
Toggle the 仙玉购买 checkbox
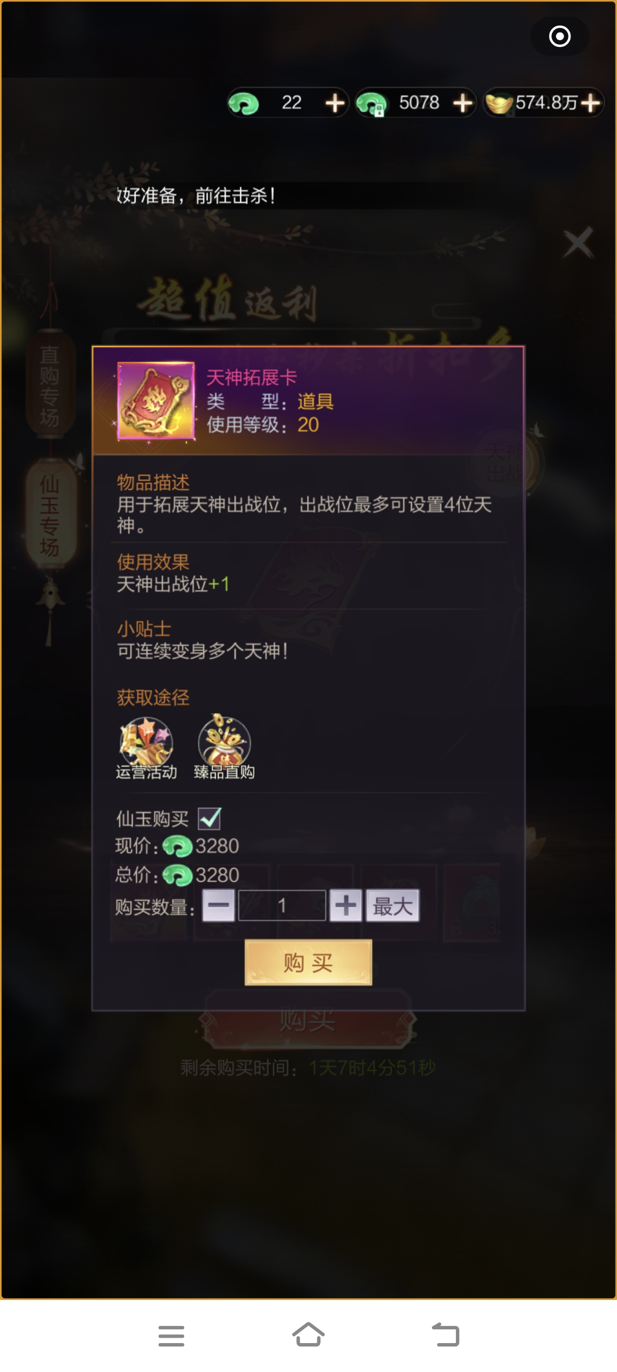coord(209,819)
